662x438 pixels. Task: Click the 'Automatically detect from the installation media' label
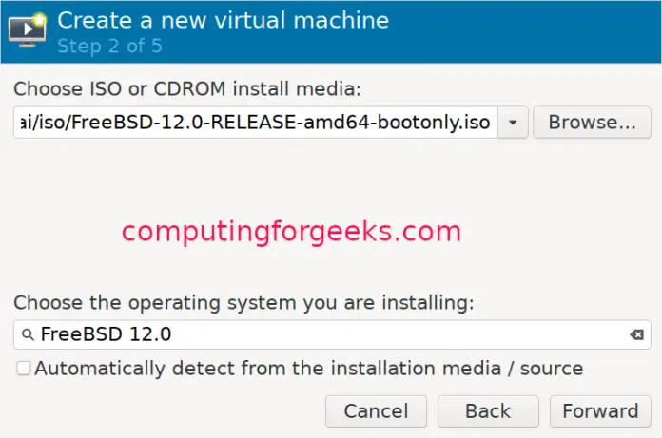(x=308, y=368)
